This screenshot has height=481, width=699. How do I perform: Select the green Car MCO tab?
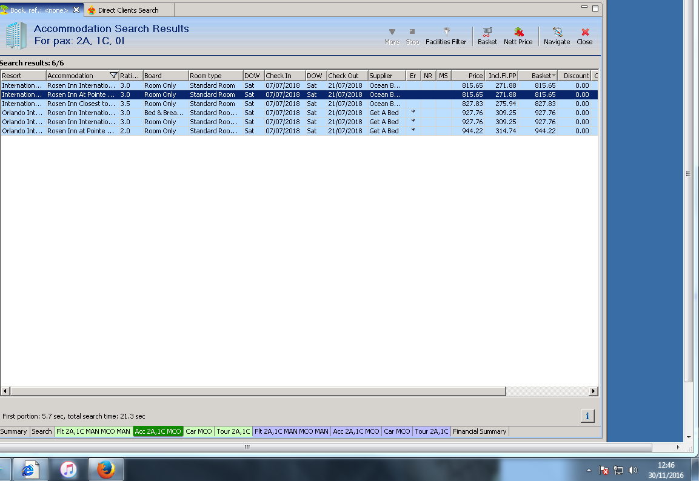199,431
